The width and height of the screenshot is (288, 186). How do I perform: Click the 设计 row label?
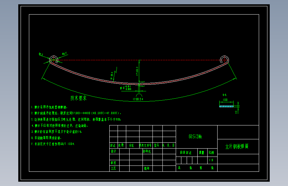click(x=113, y=151)
